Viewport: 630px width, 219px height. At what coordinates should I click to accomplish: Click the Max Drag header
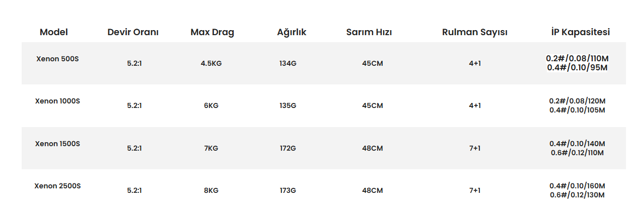click(212, 32)
